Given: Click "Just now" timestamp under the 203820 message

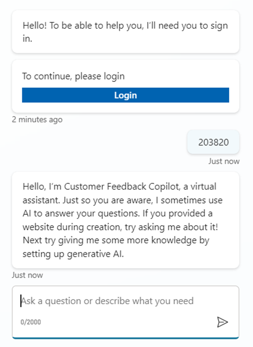Looking at the screenshot, I should coord(224,161).
